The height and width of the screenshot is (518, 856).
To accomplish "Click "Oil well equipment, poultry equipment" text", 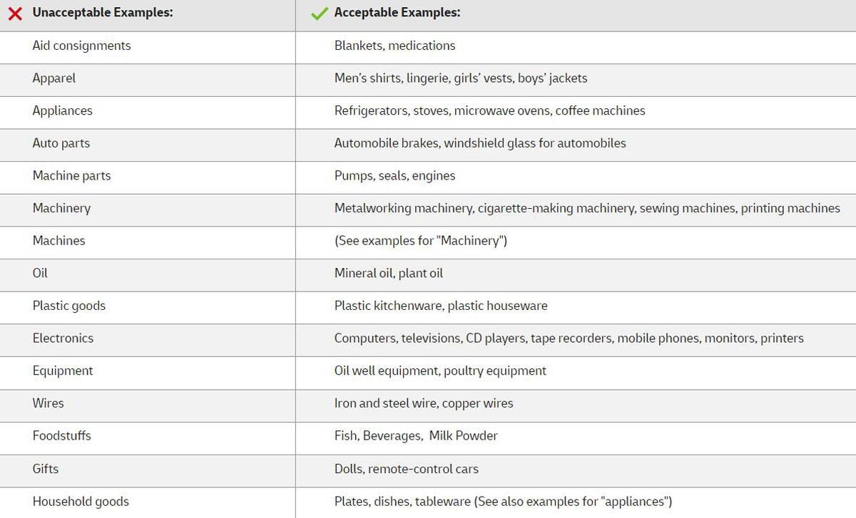I will (x=440, y=371).
